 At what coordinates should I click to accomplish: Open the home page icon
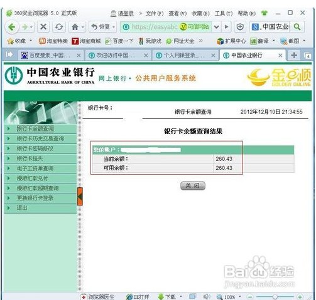(75, 27)
